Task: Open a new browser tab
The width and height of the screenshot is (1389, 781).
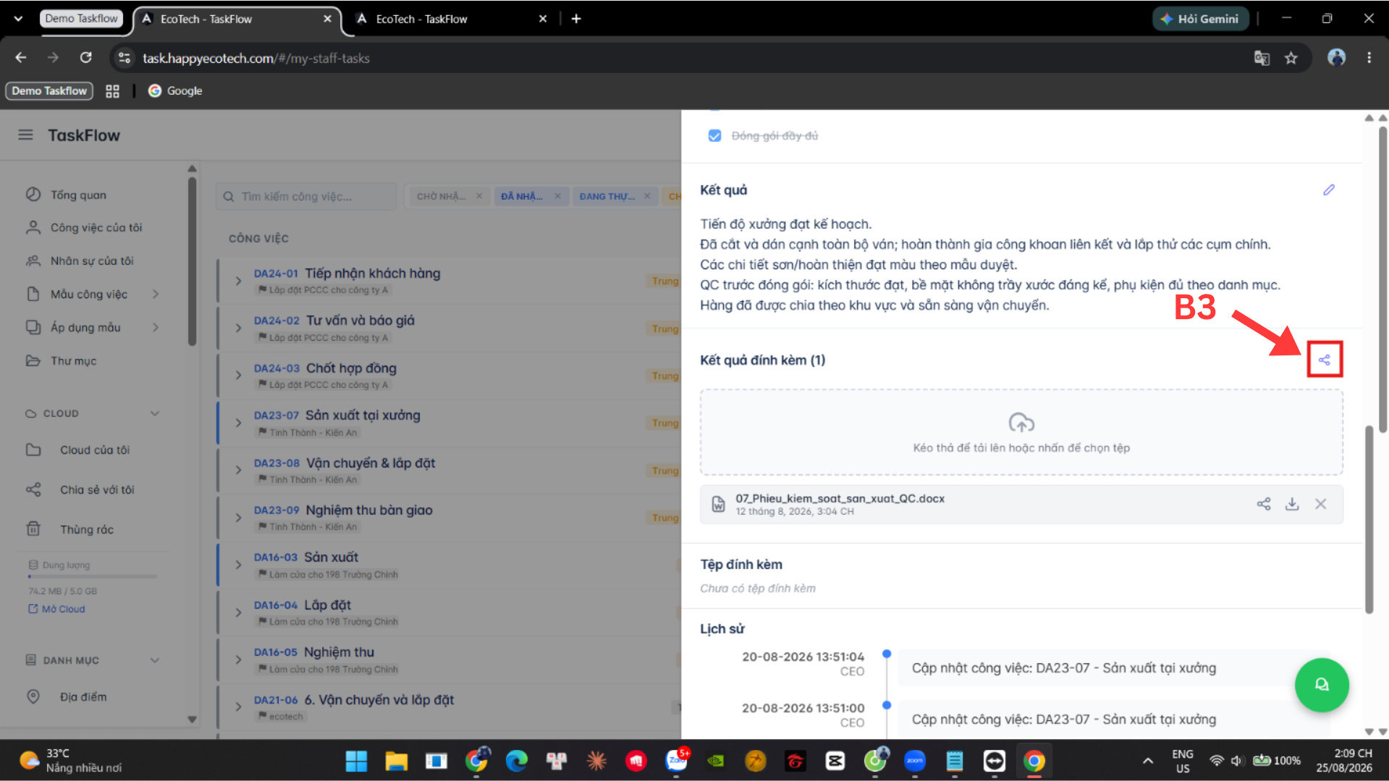Action: click(x=576, y=19)
